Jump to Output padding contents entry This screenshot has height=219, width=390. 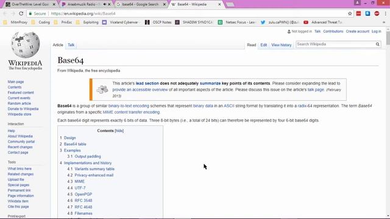(x=88, y=156)
